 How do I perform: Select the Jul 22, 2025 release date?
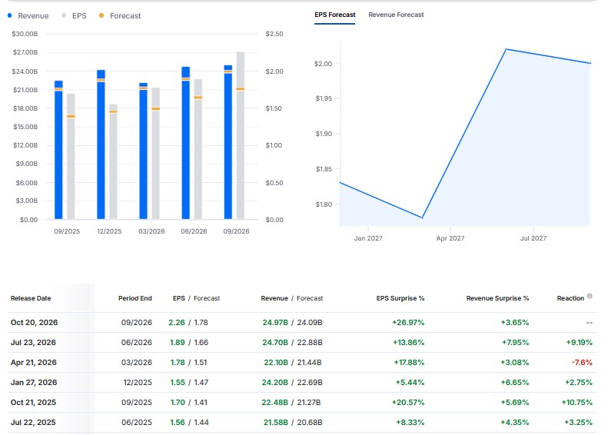[x=33, y=423]
